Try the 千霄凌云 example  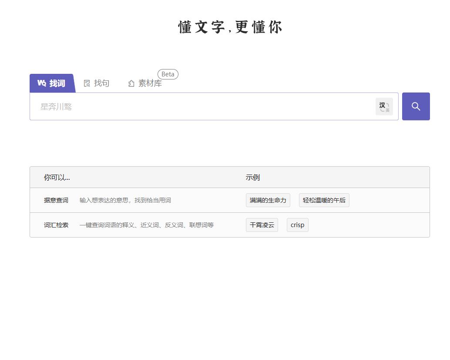pos(262,225)
